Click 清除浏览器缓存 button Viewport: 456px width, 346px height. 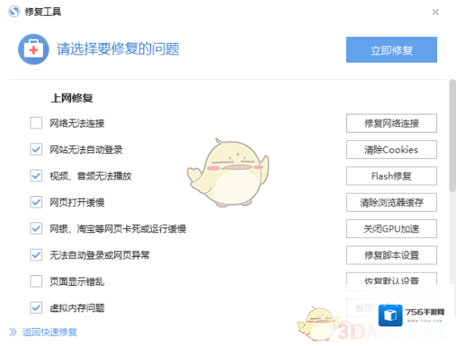click(392, 202)
